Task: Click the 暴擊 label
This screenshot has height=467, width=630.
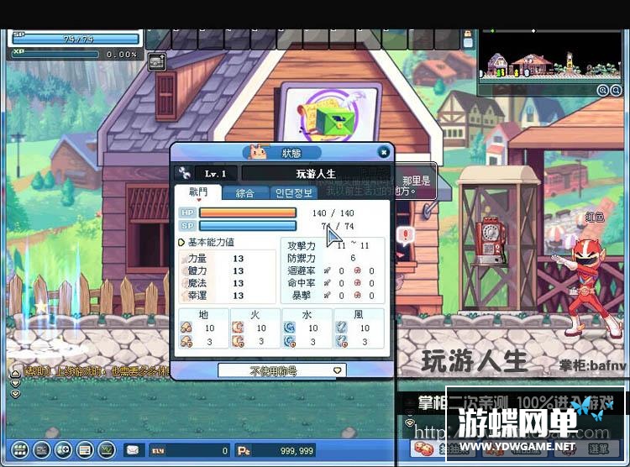Action: point(302,296)
